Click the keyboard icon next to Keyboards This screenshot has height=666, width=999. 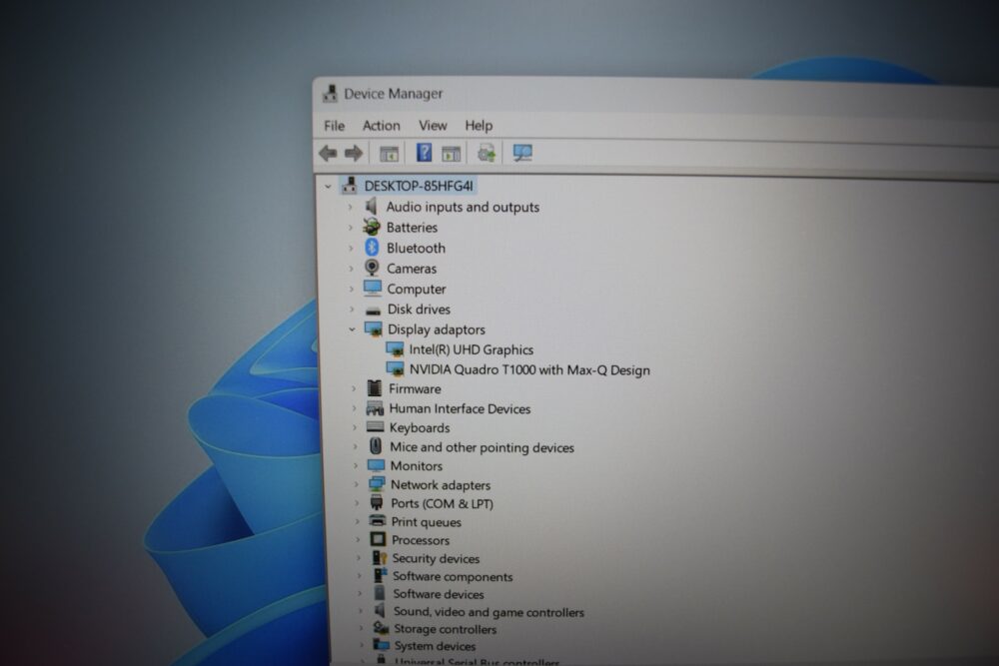point(376,427)
